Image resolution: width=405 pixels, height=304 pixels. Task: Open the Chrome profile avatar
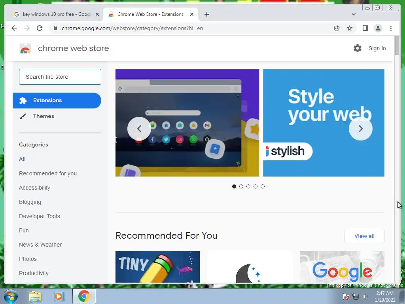pos(378,28)
